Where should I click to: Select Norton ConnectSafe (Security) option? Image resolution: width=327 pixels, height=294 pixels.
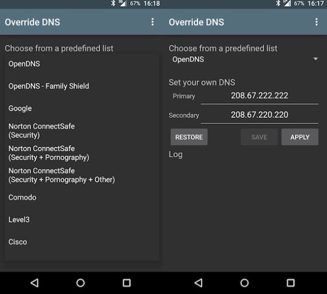[41, 130]
